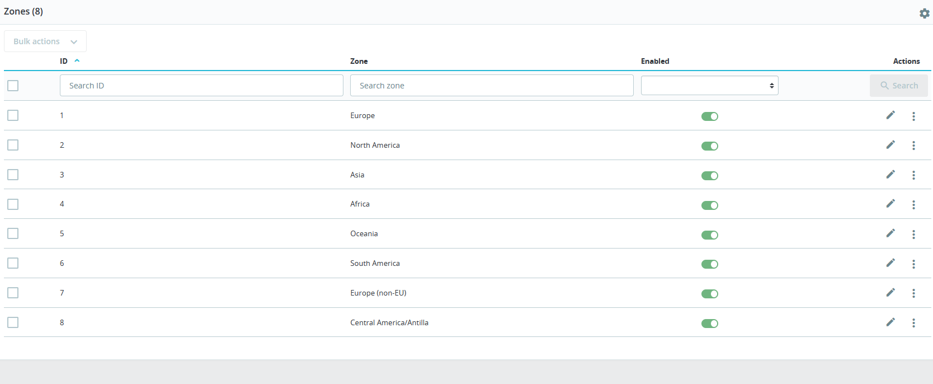This screenshot has height=384, width=933.
Task: Disable the North America zone toggle
Action: 710,146
